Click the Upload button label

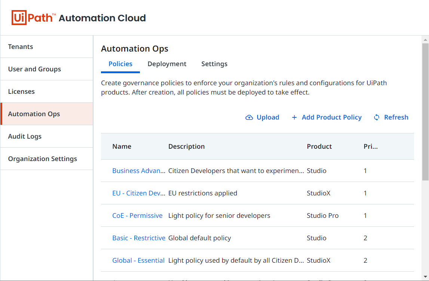pos(268,117)
